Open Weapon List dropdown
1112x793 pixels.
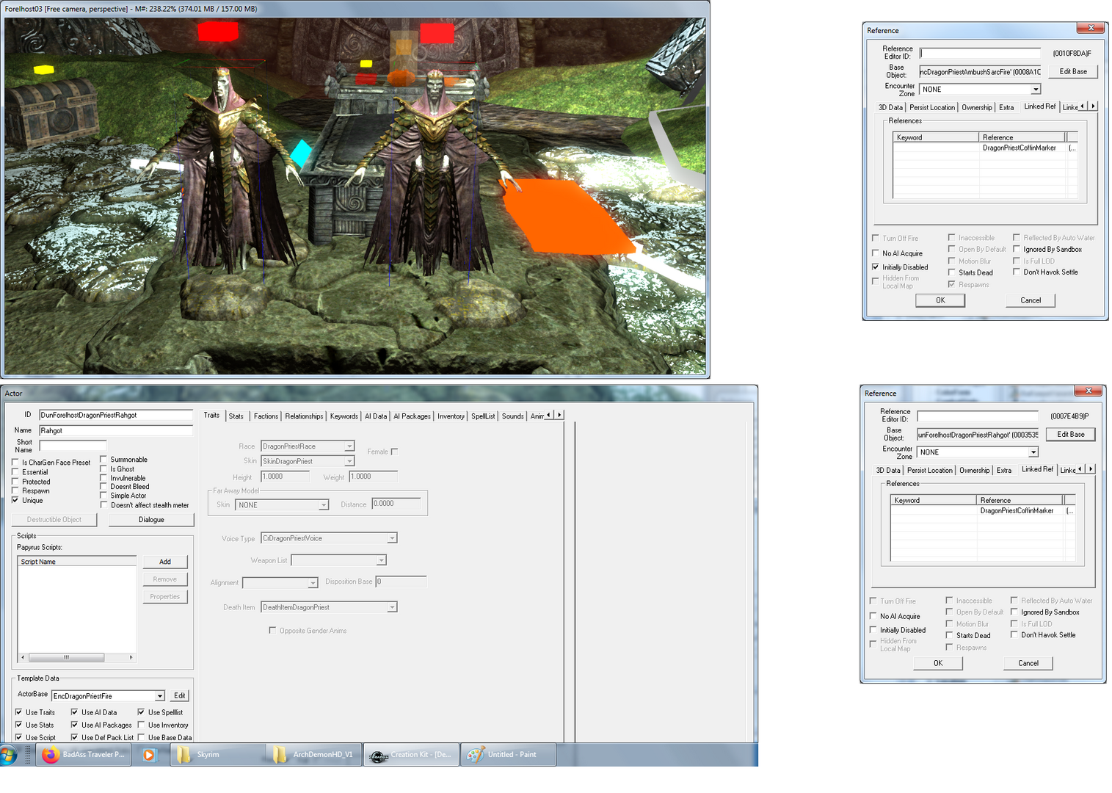(381, 560)
